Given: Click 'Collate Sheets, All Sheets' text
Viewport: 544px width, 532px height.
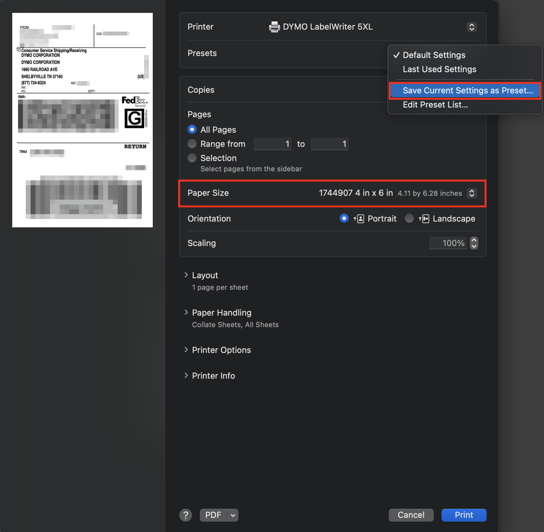Looking at the screenshot, I should point(235,325).
